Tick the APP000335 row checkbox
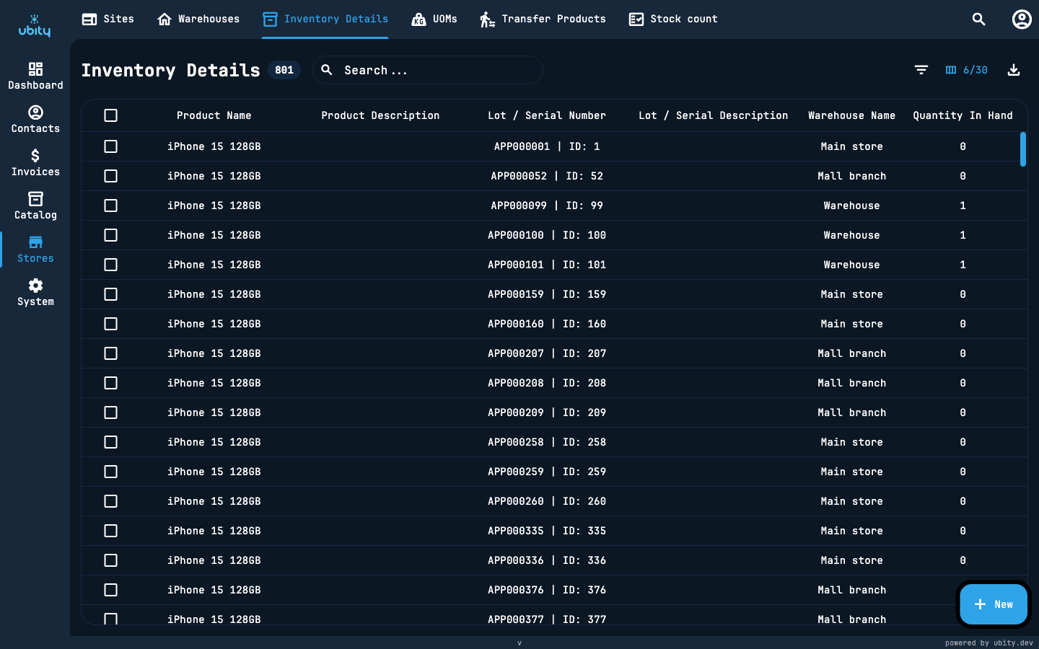The image size is (1039, 649). pyautogui.click(x=110, y=531)
